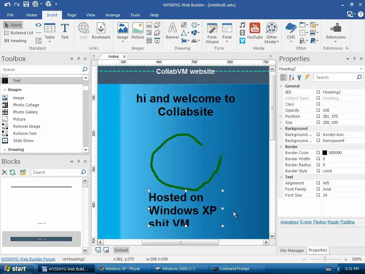Insert an Image from the ribbon
365x274 pixels.
123,32
